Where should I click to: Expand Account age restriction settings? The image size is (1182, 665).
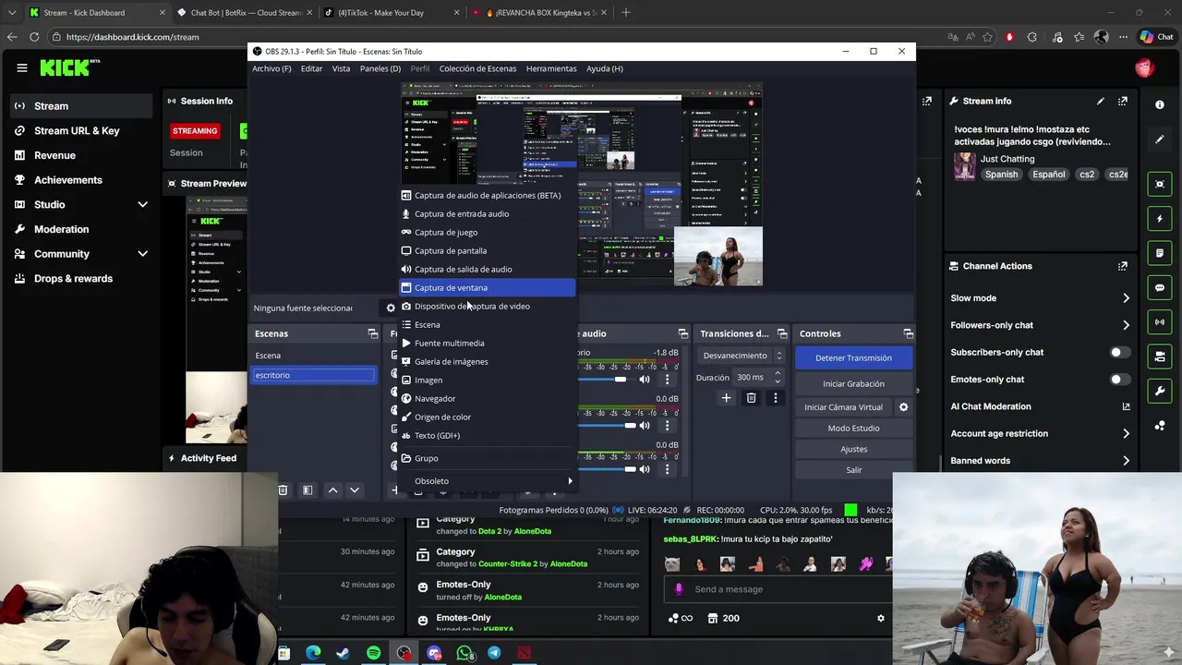(1126, 433)
